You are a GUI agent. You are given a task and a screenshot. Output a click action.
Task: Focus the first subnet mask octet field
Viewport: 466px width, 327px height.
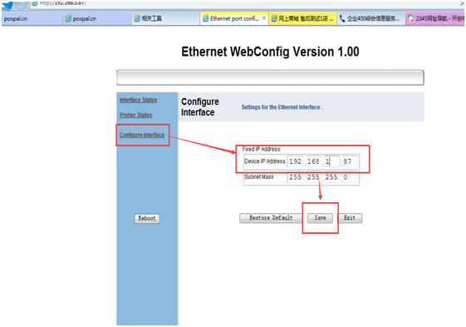pos(296,177)
